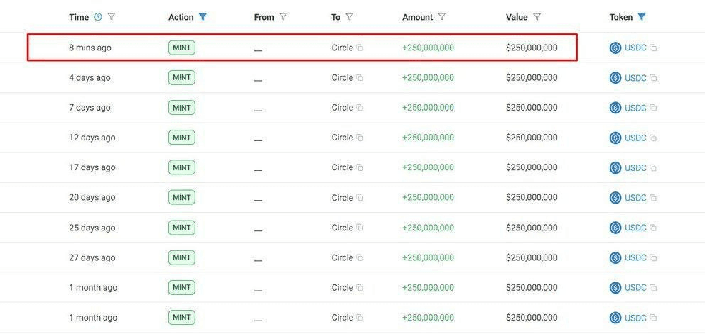Open the To column filter
This screenshot has height=334, width=705.
pos(350,17)
